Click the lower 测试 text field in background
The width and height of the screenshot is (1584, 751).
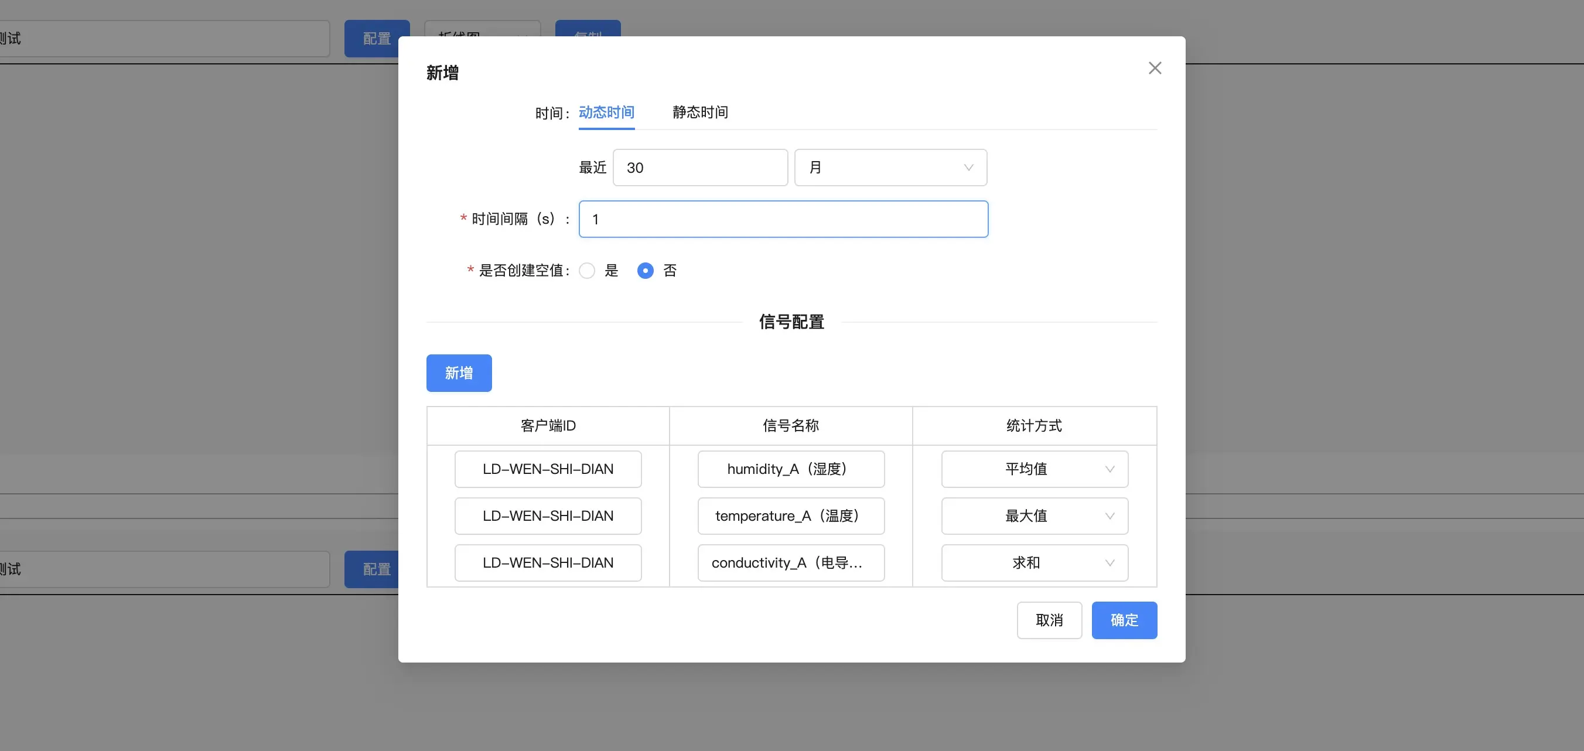click(163, 569)
